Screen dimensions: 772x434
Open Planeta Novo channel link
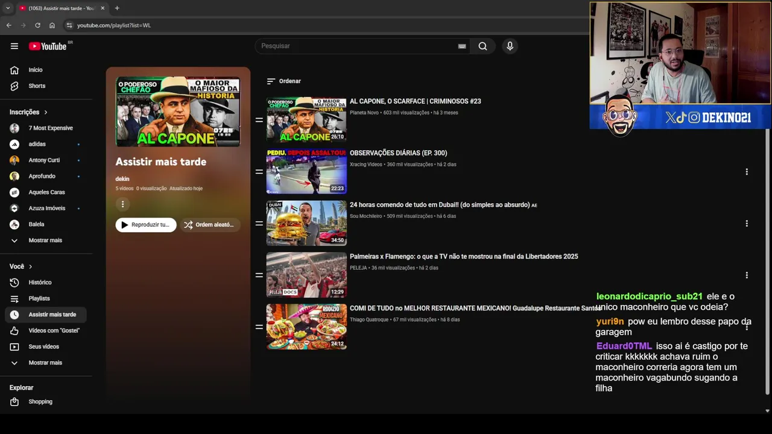[364, 113]
